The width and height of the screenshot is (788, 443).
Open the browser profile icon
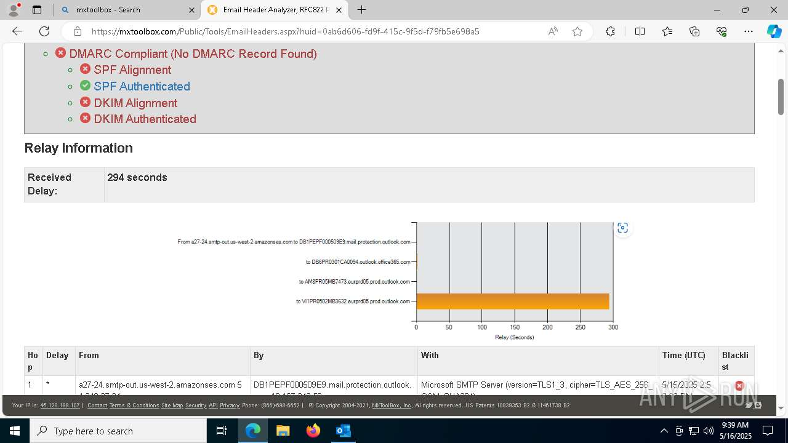pos(14,10)
